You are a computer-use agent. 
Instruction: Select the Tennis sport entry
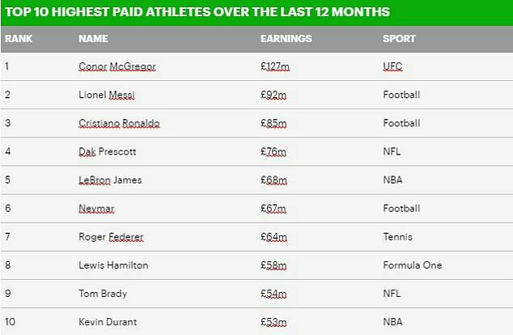pos(397,237)
